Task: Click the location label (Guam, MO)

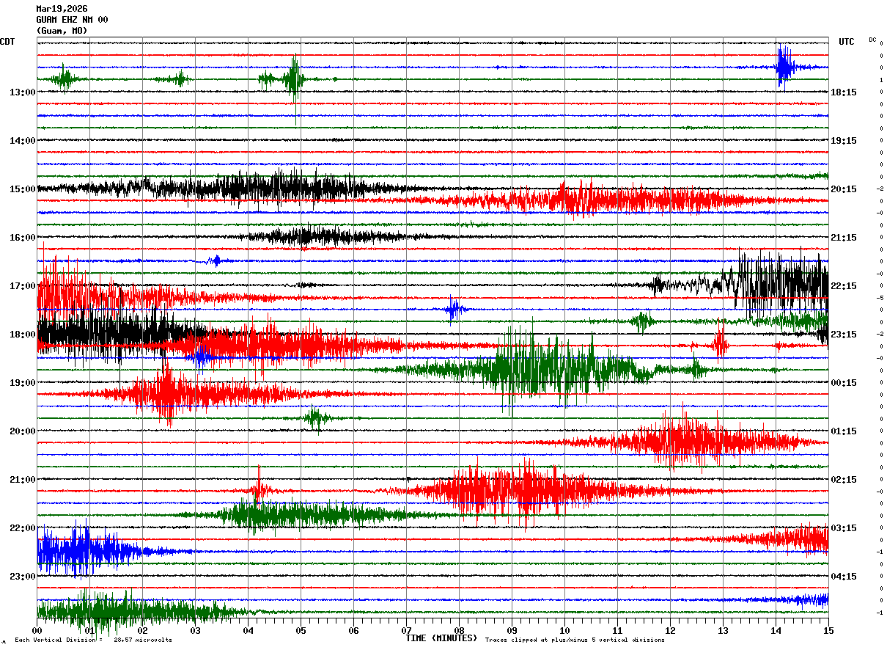Action: click(62, 31)
